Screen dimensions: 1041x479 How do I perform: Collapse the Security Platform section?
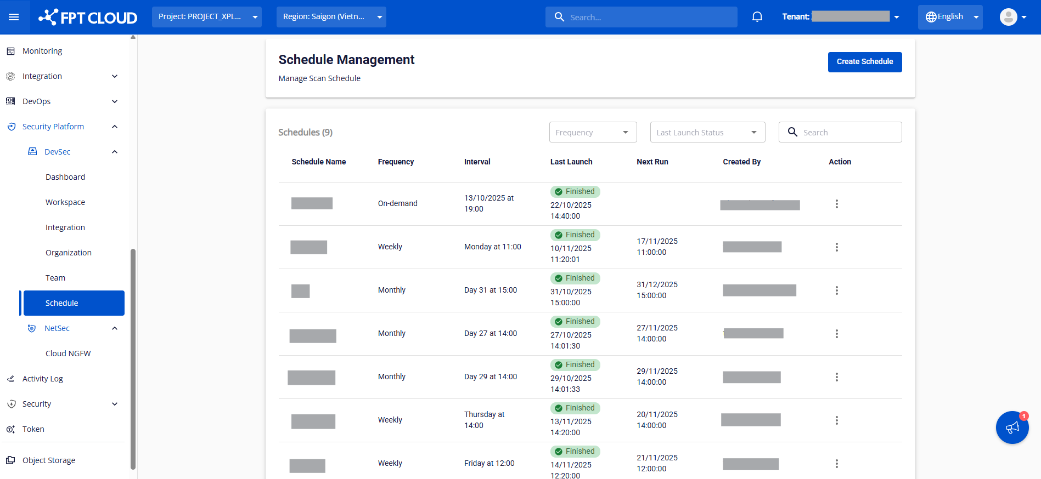click(115, 127)
